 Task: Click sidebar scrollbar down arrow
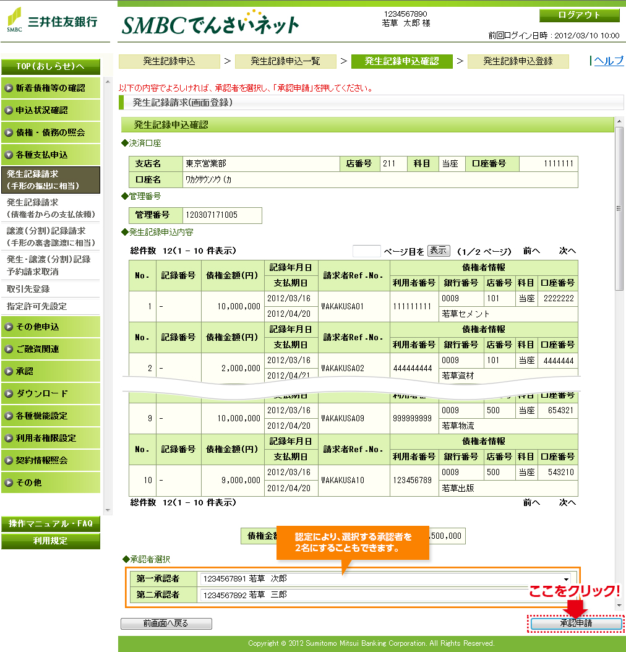pos(108,510)
